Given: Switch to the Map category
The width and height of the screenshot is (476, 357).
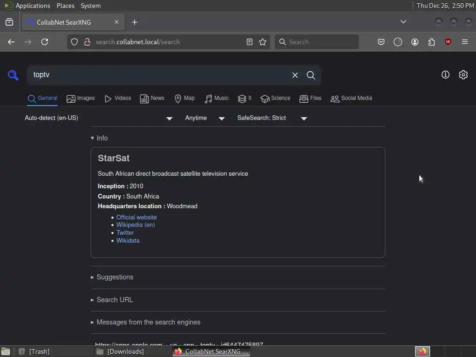Looking at the screenshot, I should pos(185,99).
